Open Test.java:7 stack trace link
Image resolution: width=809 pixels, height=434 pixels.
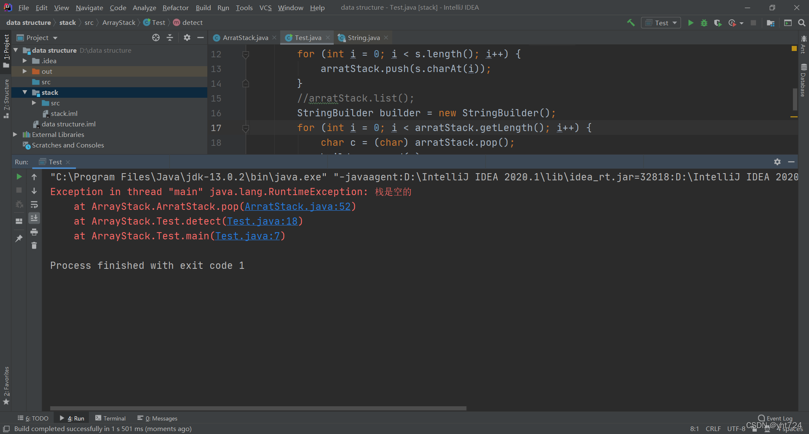[248, 236]
